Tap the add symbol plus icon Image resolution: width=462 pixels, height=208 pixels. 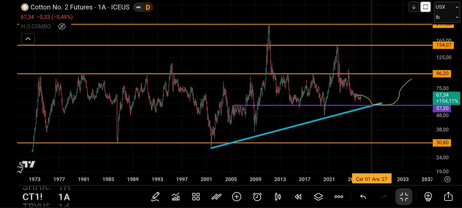236,197
